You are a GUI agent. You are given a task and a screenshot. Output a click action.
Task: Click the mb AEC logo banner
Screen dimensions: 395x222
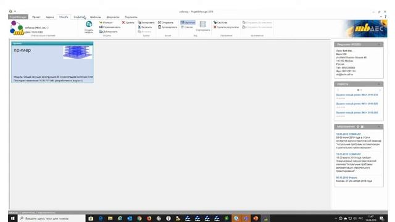coord(366,28)
